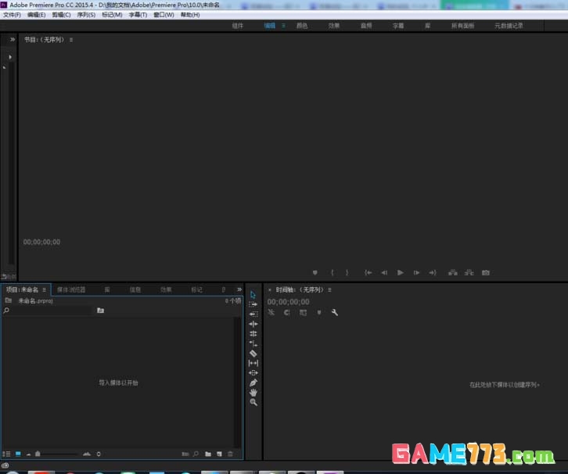This screenshot has width=568, height=474.
Task: Switch project panel to Icon view
Action: (x=18, y=454)
